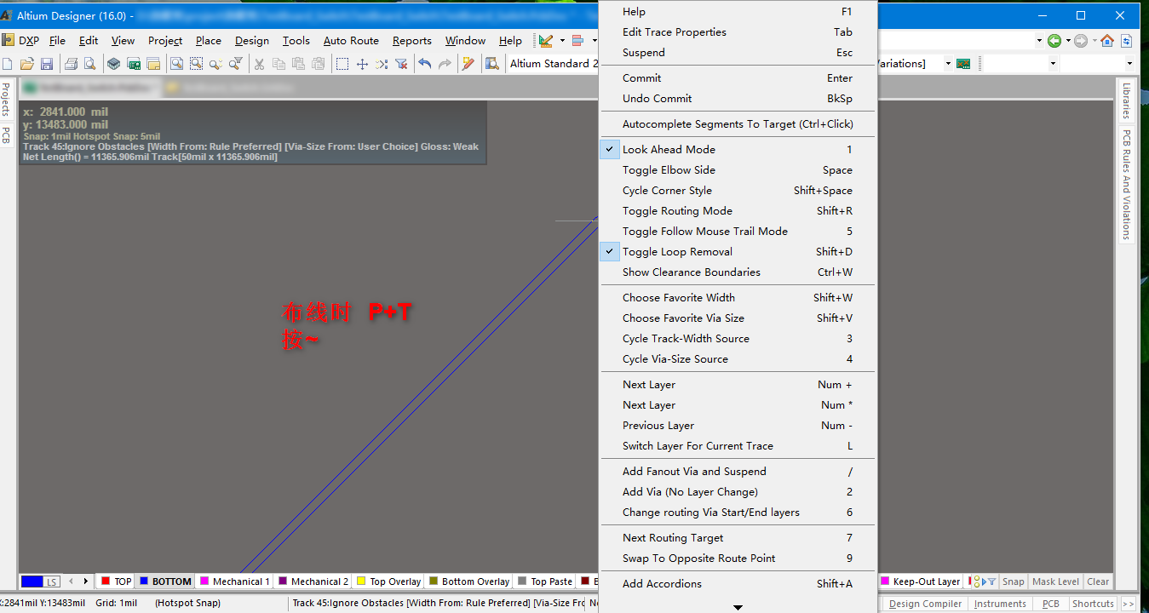Open an existing document via folder icon

pyautogui.click(x=27, y=64)
